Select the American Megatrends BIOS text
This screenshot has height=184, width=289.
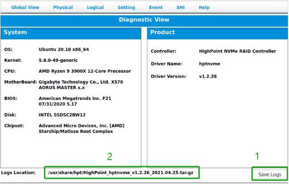click(75, 101)
